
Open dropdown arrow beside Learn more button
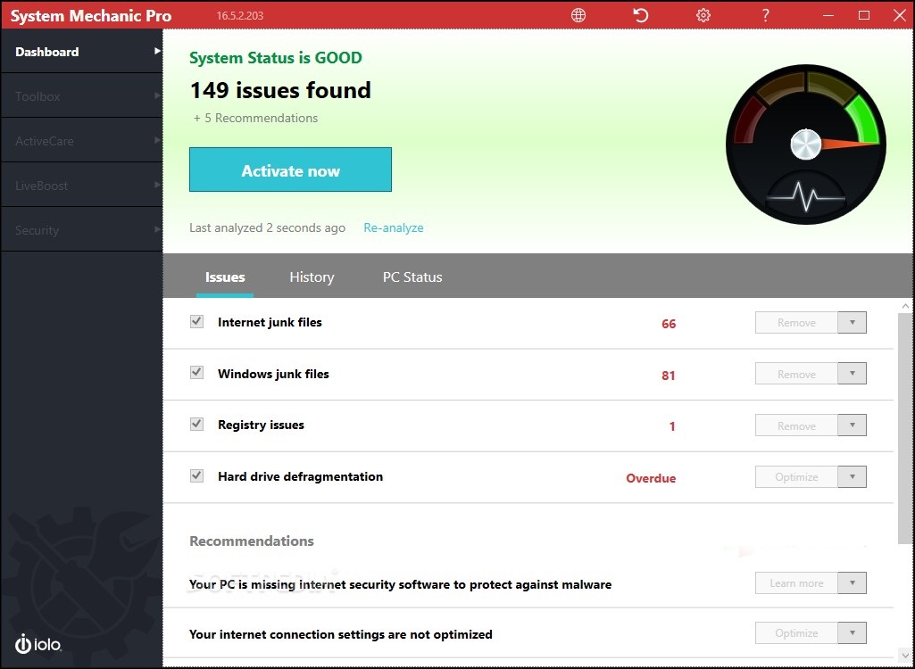852,582
